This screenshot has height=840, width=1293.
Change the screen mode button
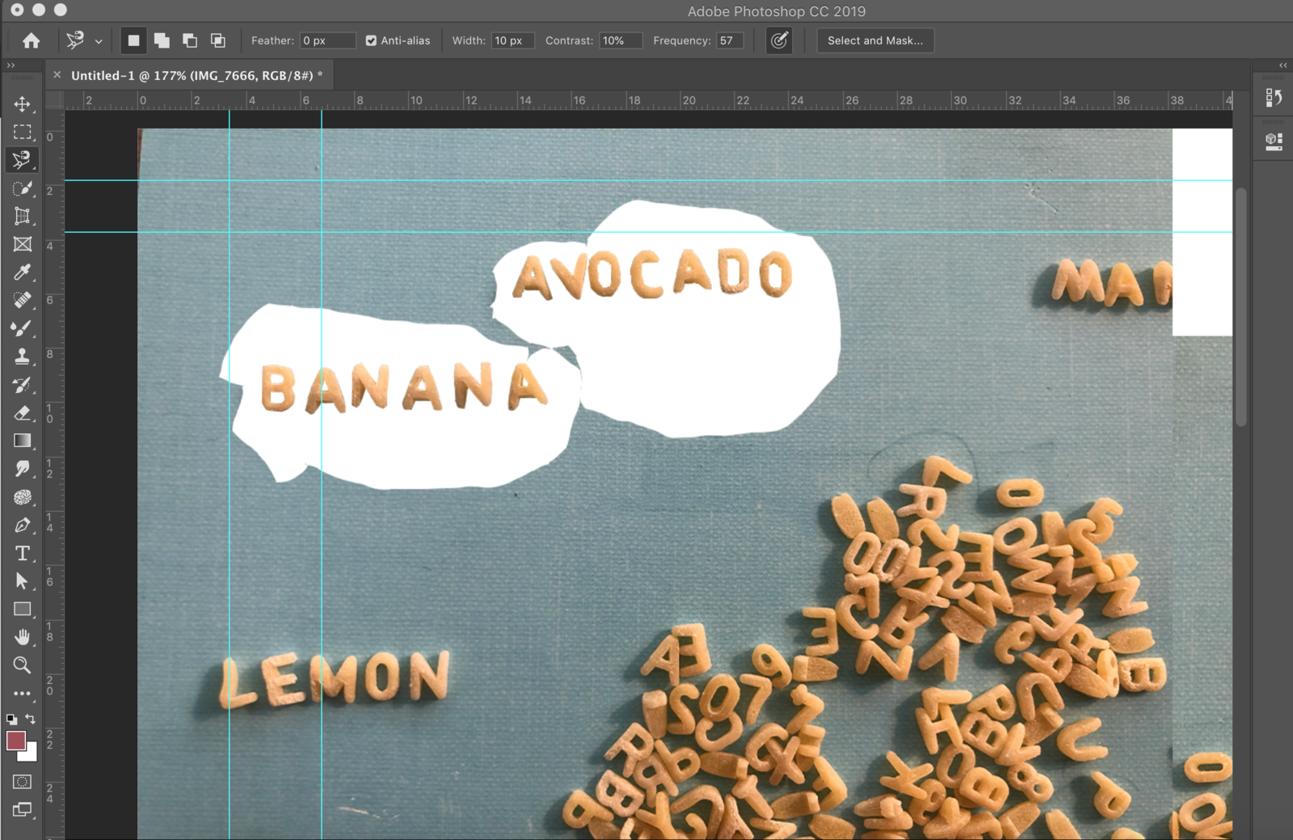point(23,810)
